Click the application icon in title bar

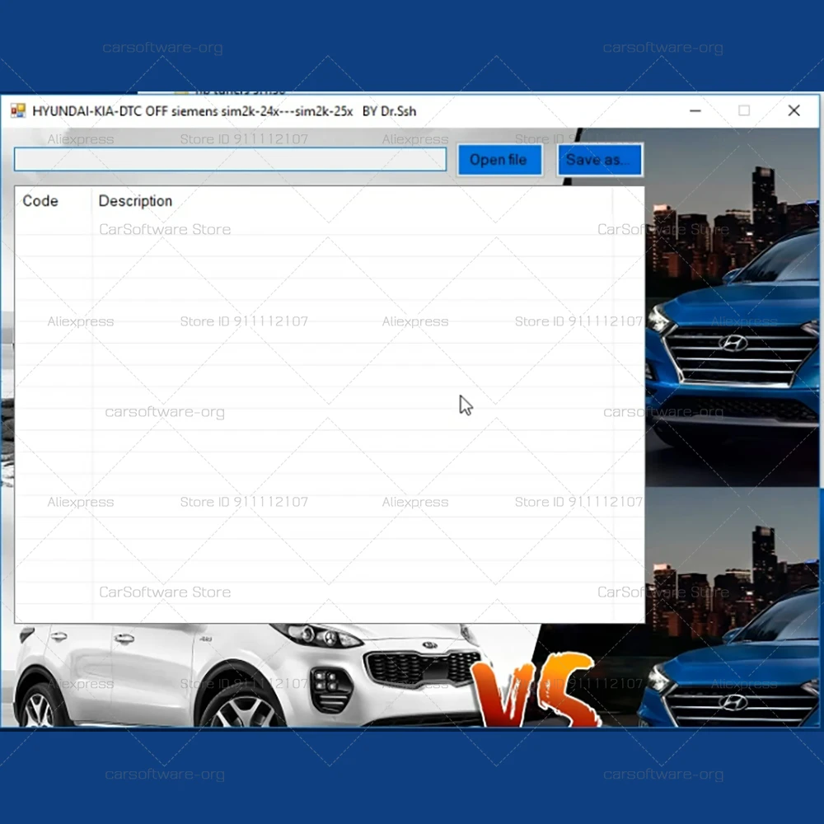18,111
